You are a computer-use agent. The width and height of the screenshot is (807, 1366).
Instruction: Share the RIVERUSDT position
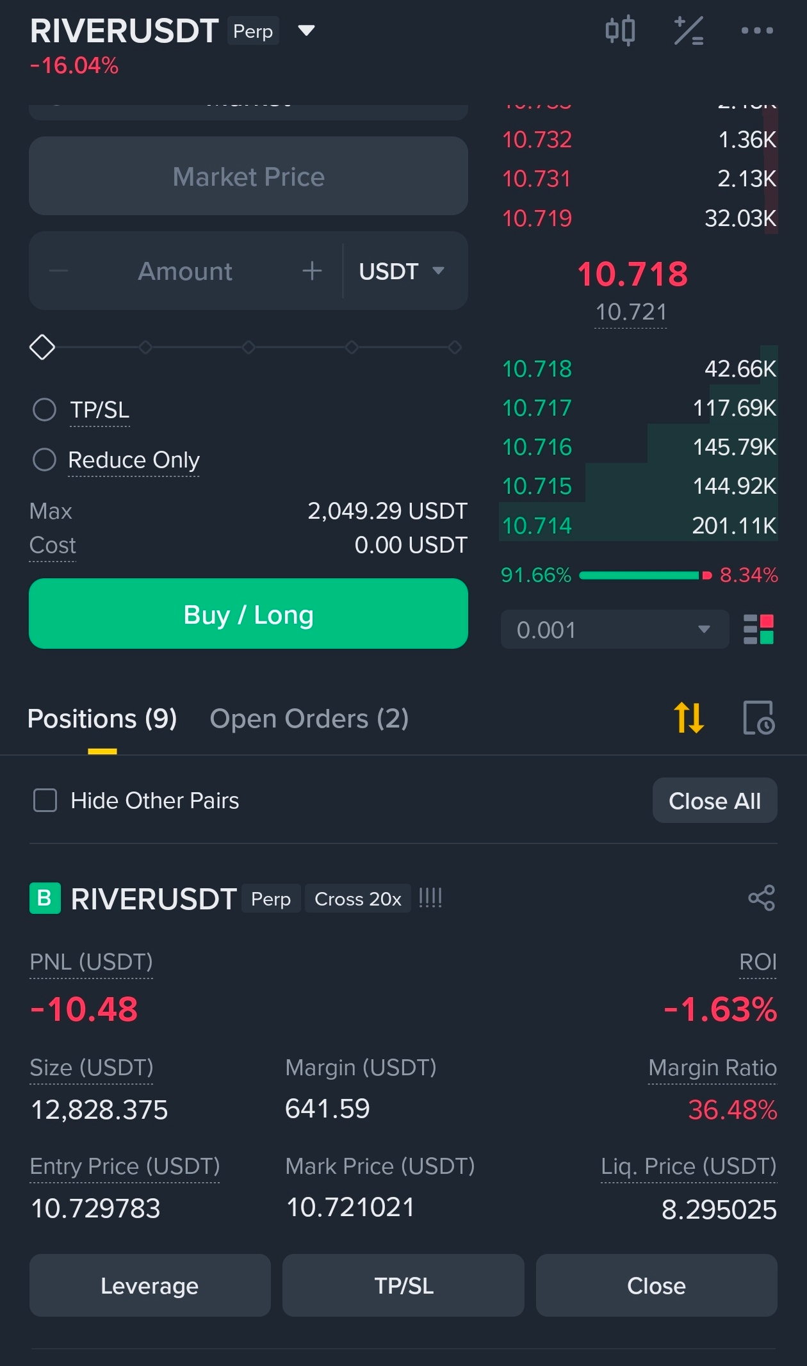coord(762,898)
